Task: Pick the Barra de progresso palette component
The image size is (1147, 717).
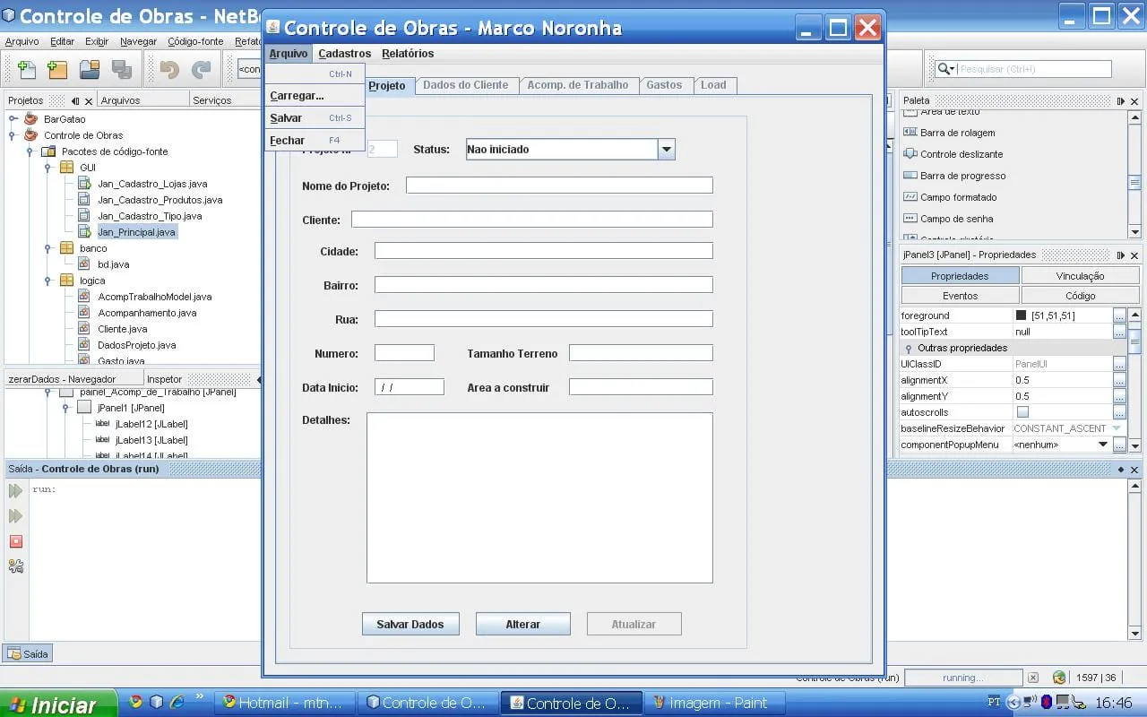Action: pos(962,176)
